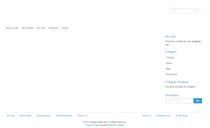Image resolution: width=210 pixels, height=128 pixels.
Task: Open the Site Map footer link
Action: (x=11, y=116)
